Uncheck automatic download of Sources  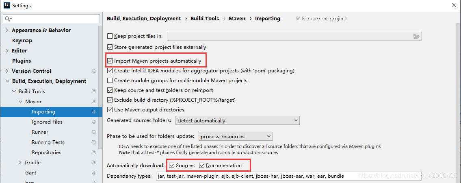click(172, 166)
